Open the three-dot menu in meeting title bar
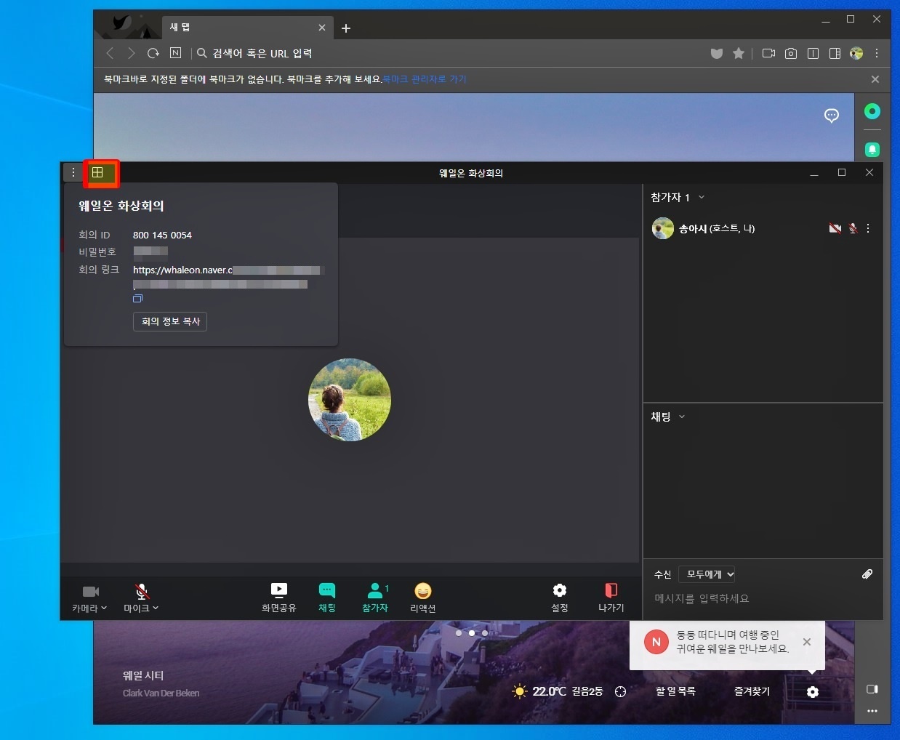 tap(73, 172)
